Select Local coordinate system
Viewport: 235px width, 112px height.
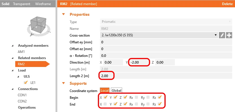point(105,90)
